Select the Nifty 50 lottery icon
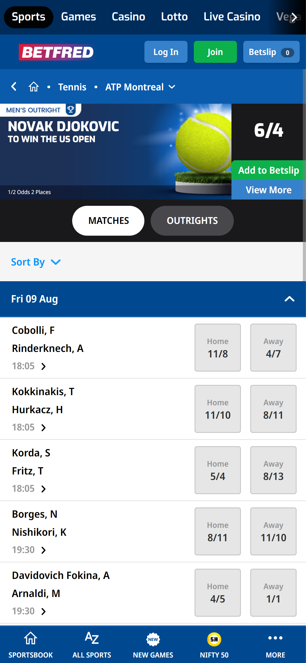 point(214,644)
